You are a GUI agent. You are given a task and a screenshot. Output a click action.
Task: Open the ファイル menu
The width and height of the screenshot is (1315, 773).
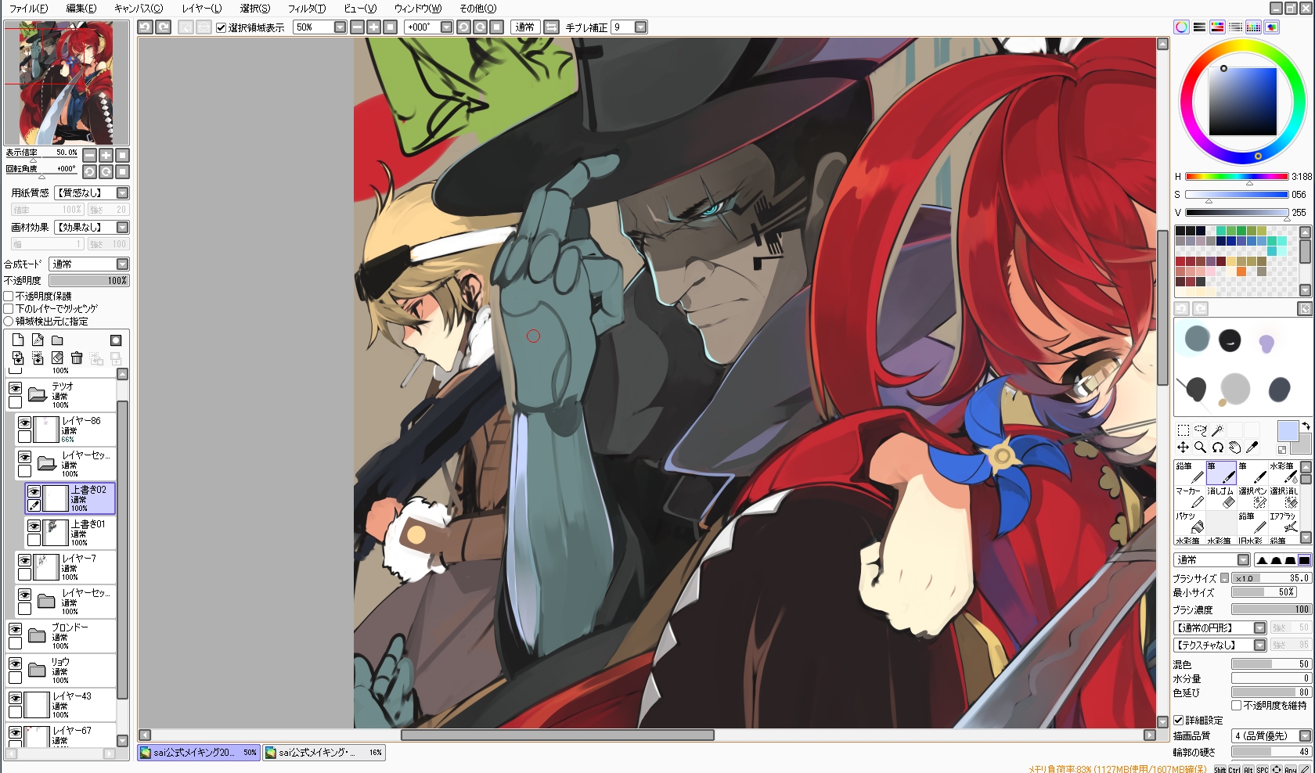click(29, 8)
